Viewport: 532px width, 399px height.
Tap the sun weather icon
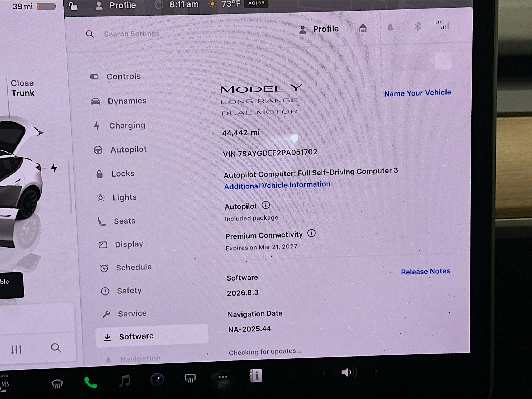tap(212, 4)
